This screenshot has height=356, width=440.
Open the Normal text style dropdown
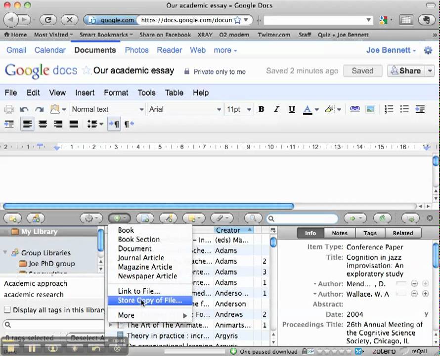click(108, 109)
